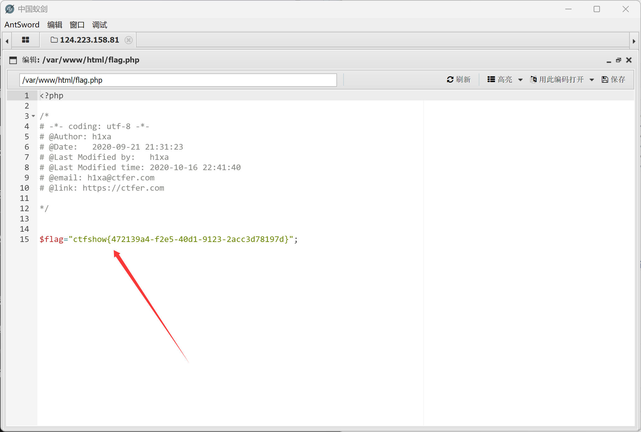Click the file path input field
Viewport: 641px width, 432px height.
(x=178, y=80)
